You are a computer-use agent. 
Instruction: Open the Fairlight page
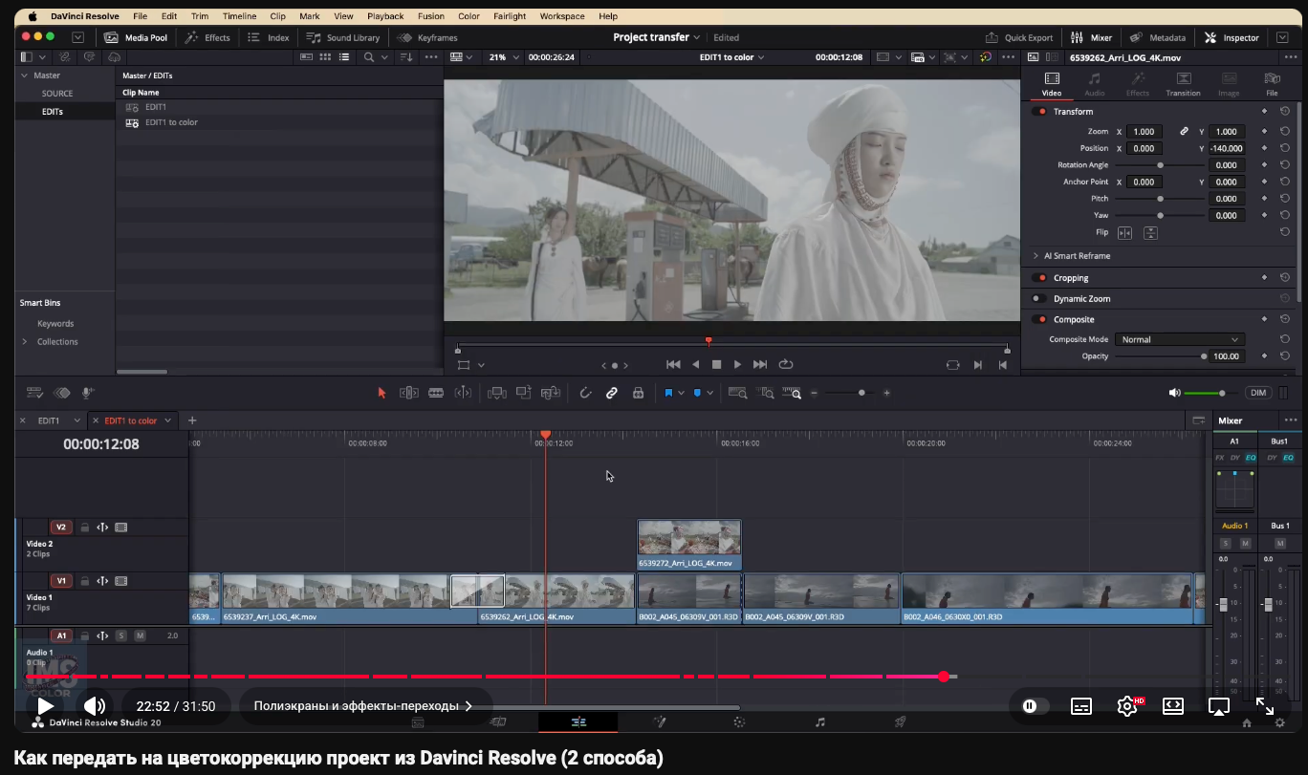click(x=819, y=721)
